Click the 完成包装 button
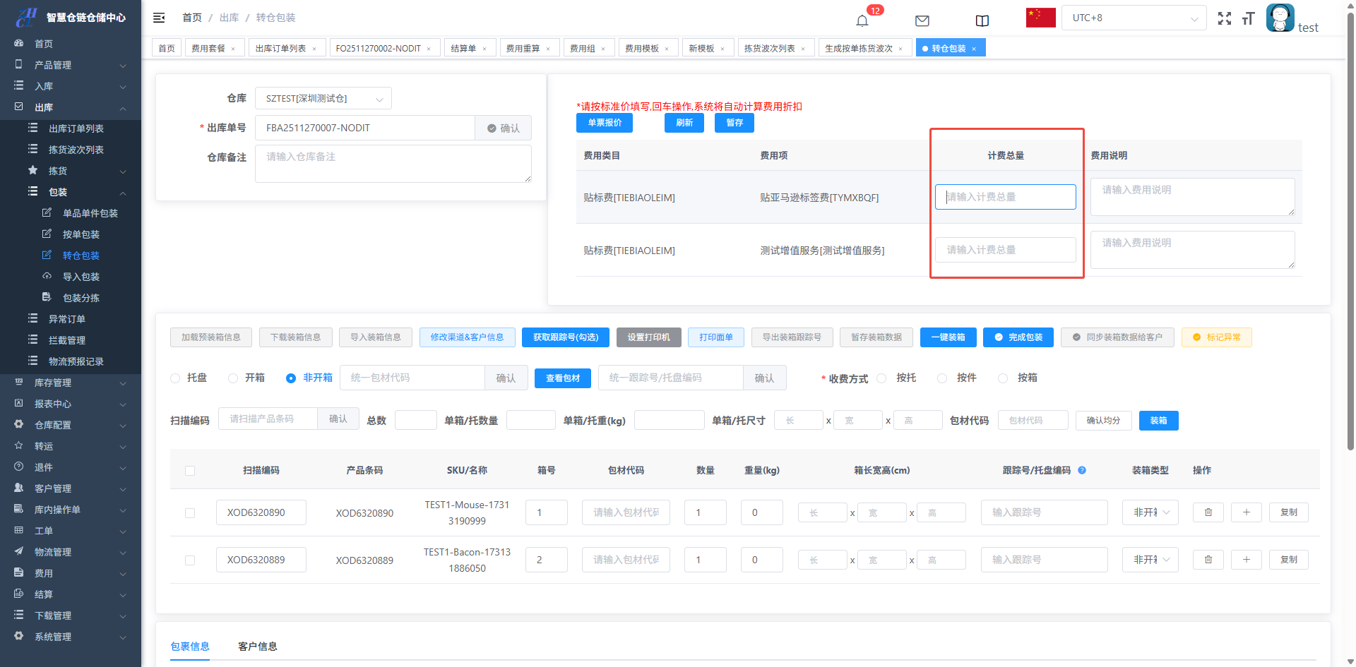The image size is (1356, 667). 1018,337
